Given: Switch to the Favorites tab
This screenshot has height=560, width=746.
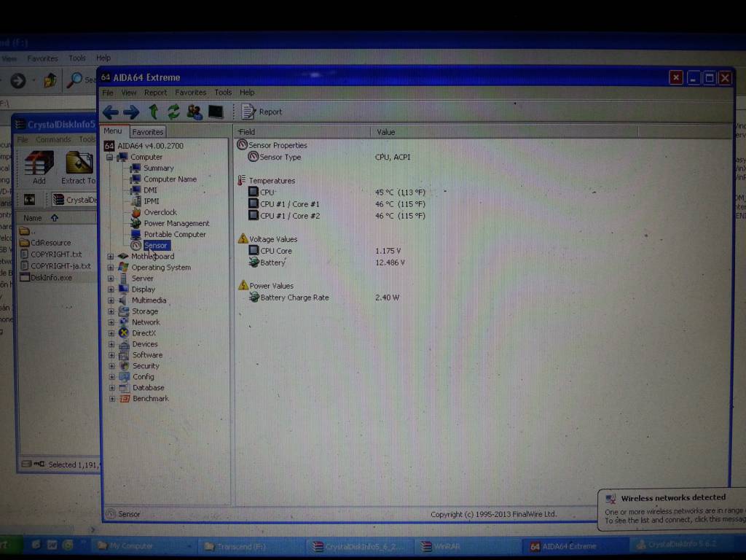Looking at the screenshot, I should click(x=147, y=132).
